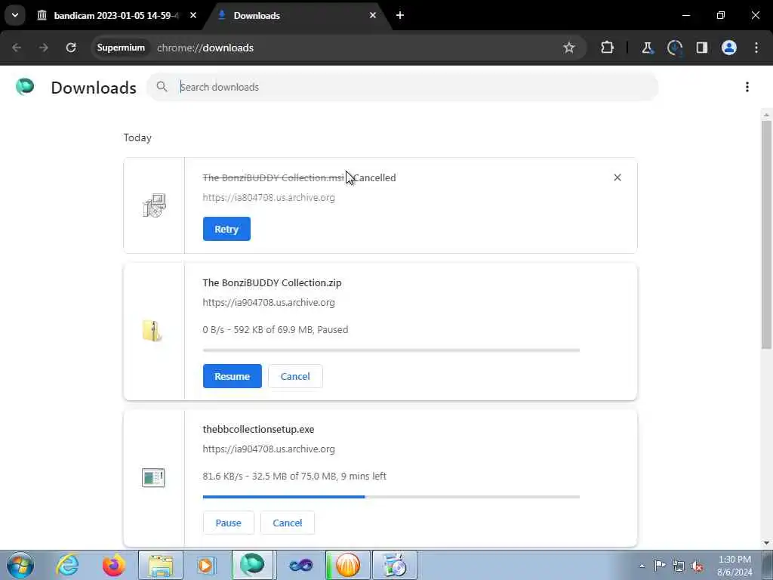Open the installer disc taskbar app
The image size is (773, 580).
click(394, 565)
